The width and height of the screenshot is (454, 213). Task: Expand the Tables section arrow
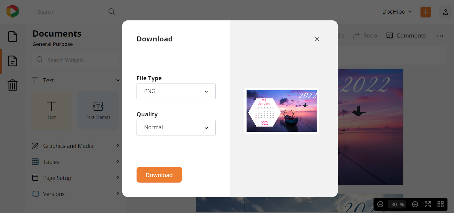[118, 162]
